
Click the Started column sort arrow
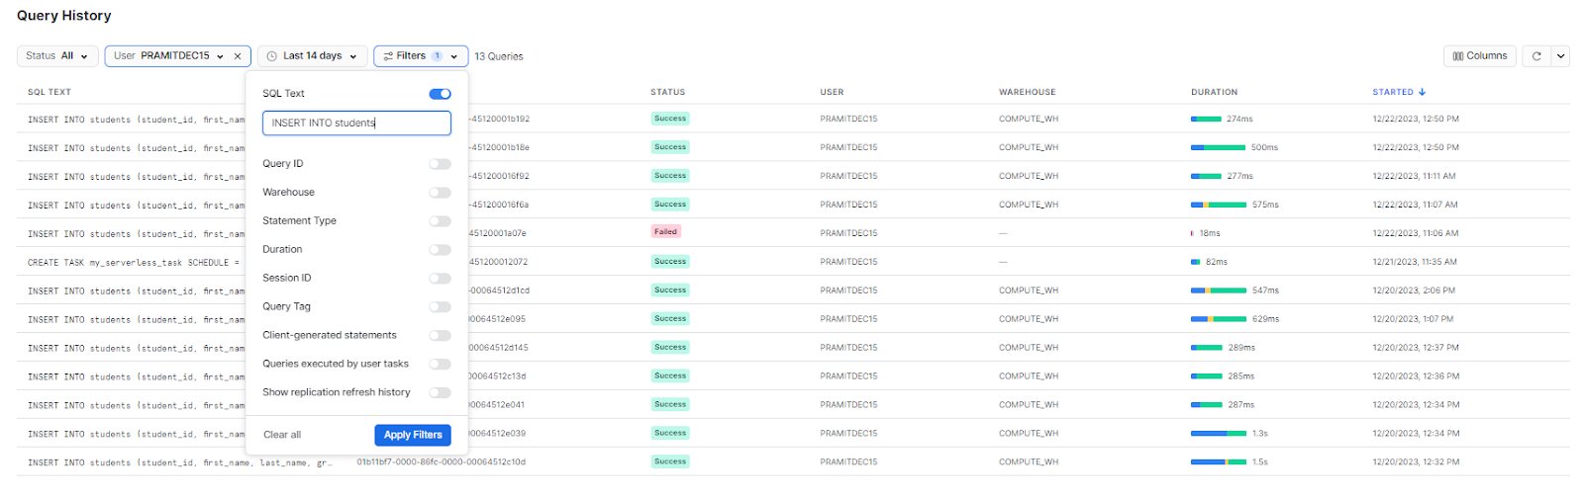pyautogui.click(x=1423, y=92)
